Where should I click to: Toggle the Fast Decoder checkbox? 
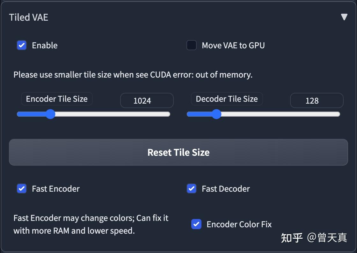[192, 189]
